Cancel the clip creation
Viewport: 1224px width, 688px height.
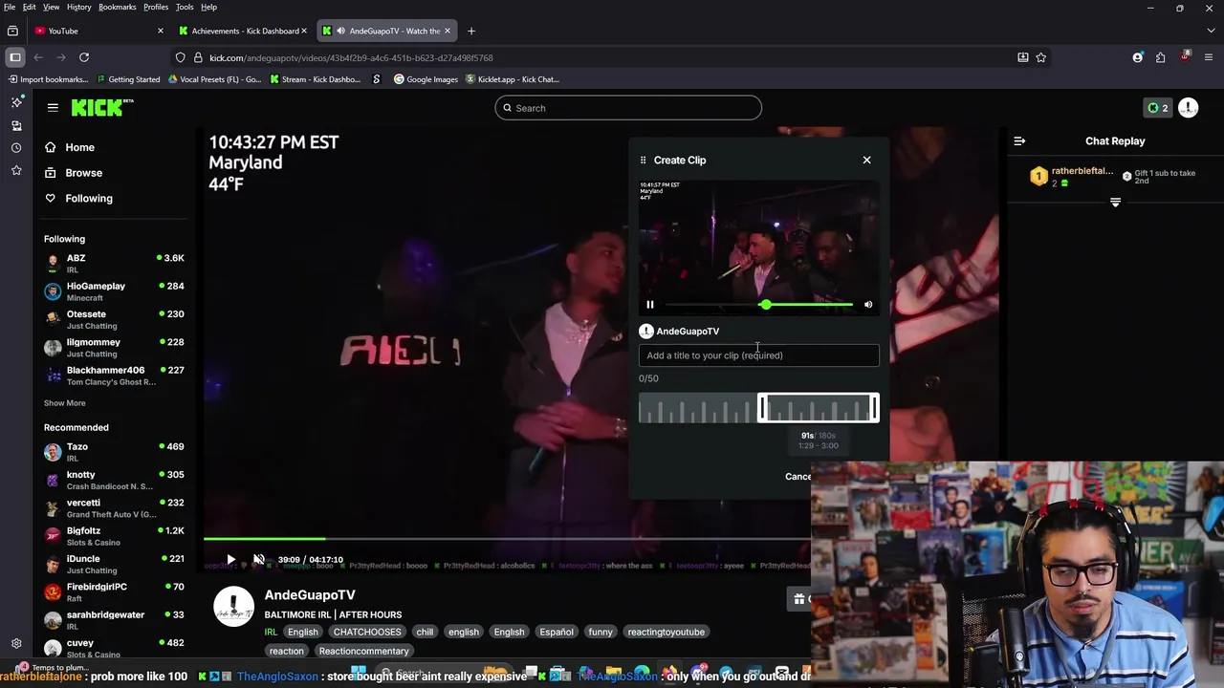coord(798,477)
